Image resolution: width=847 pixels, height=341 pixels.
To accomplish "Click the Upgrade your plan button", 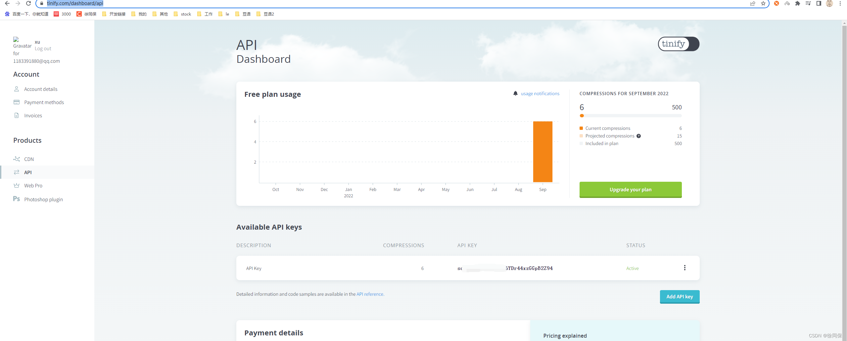I will pyautogui.click(x=631, y=190).
